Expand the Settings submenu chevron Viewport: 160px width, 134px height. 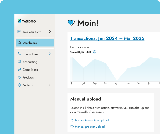[x=50, y=85]
